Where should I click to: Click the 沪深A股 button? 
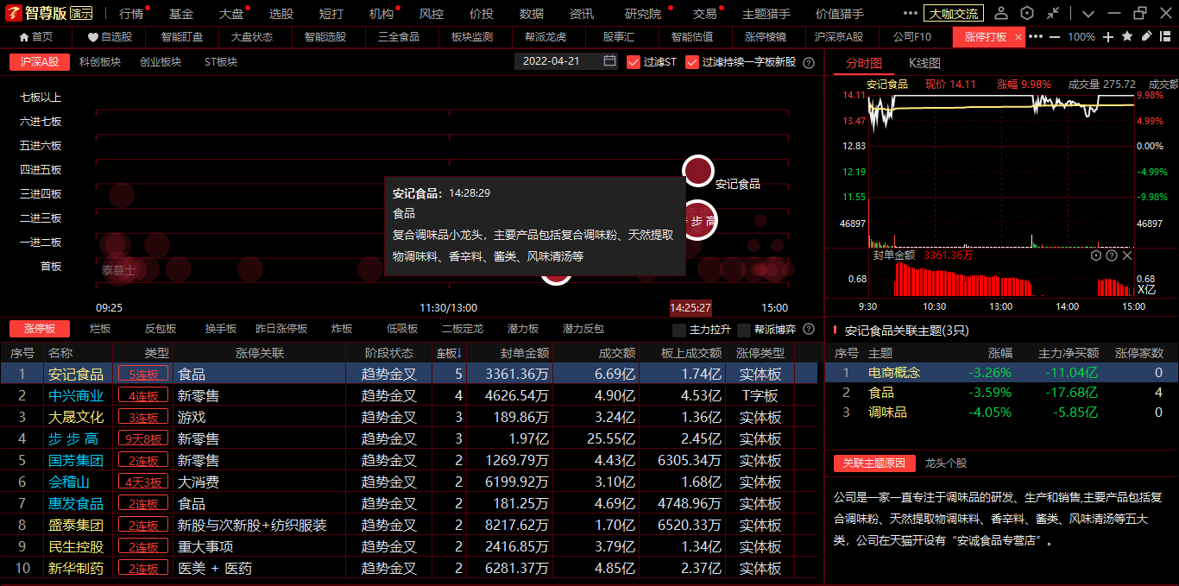40,62
